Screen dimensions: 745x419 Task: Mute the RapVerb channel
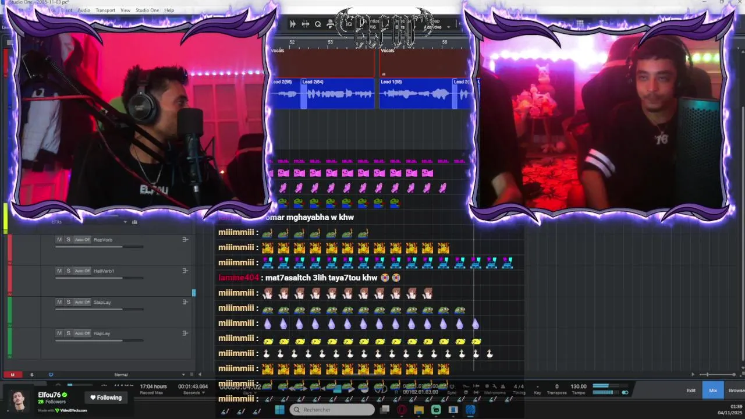point(59,240)
